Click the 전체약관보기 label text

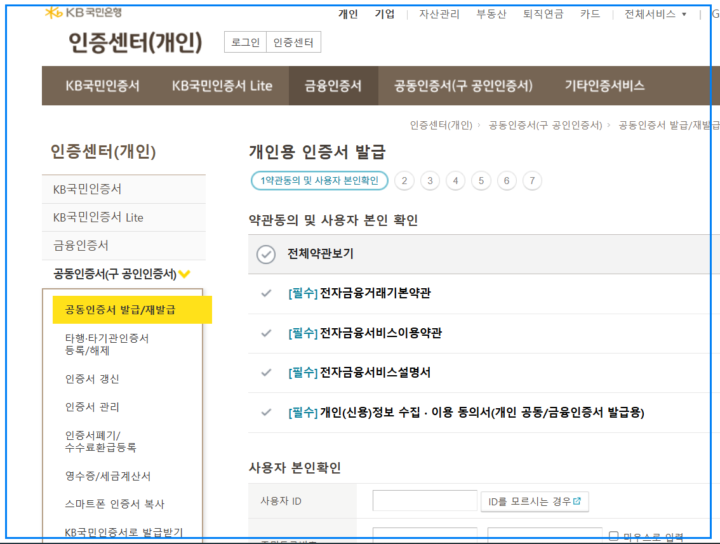321,254
